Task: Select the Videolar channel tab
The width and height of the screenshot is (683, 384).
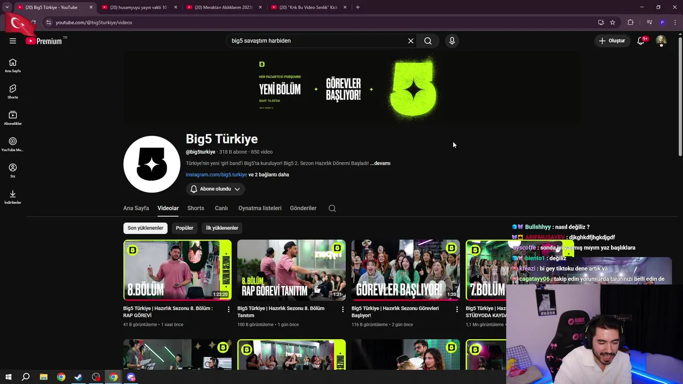Action: (x=168, y=208)
